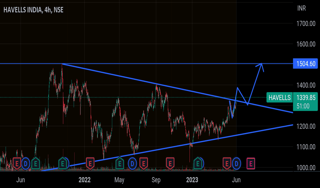The width and height of the screenshot is (320, 188).
Task: Open the leftmost blue D dividend marker
Action: [x=26, y=163]
